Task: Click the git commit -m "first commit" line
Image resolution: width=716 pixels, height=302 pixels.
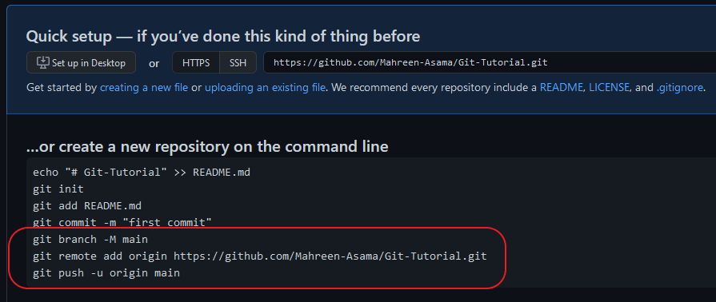Action: tap(122, 223)
